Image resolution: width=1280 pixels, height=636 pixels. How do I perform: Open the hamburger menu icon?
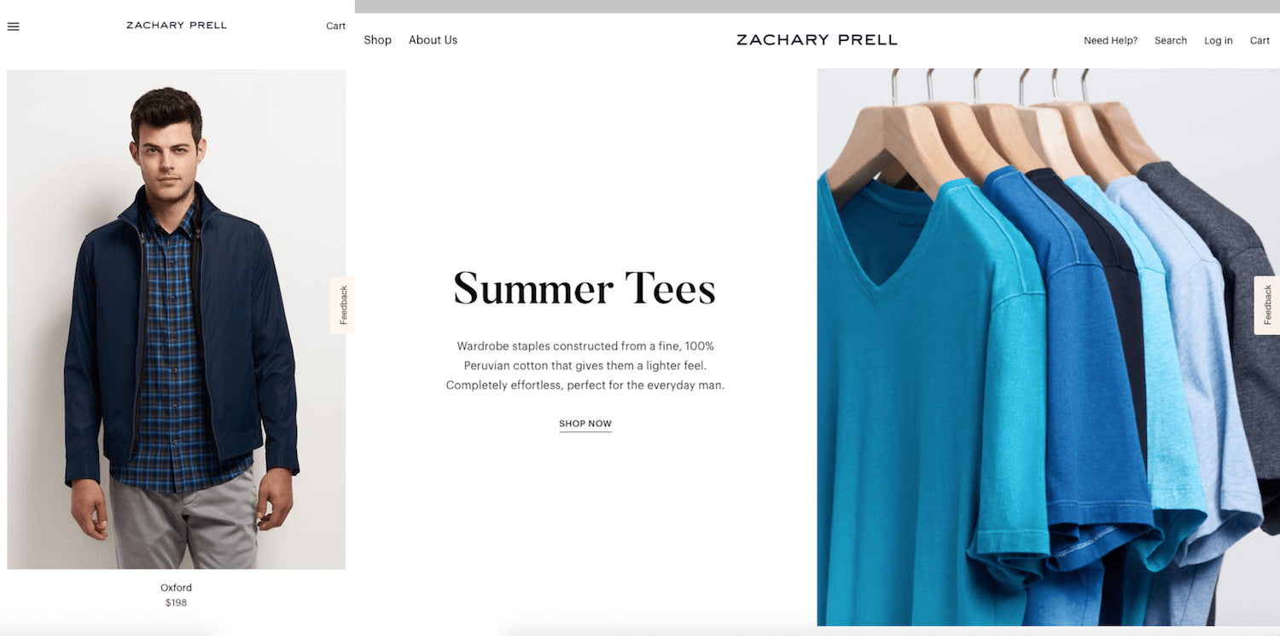(13, 26)
